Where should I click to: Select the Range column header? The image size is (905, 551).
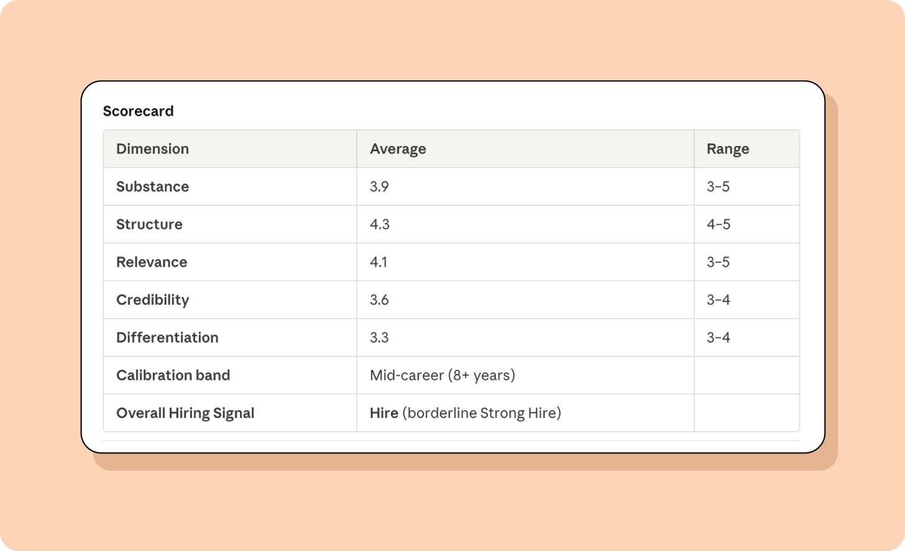(728, 149)
